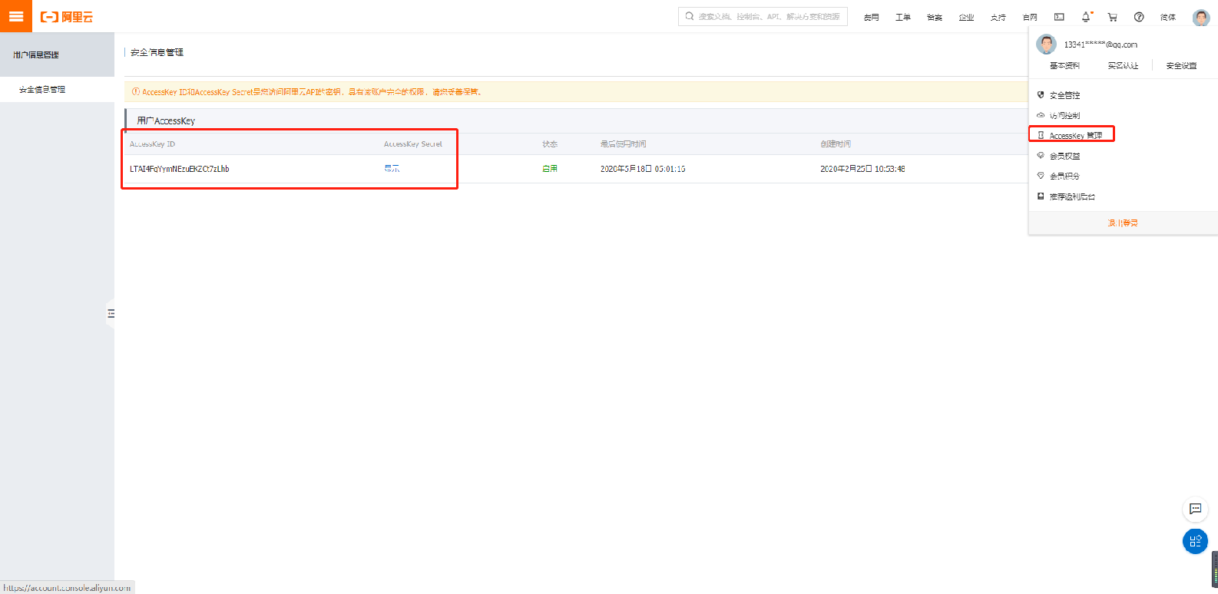Click the Alibaba Cloud 阿里云 logo
This screenshot has width=1218, height=594.
[67, 17]
